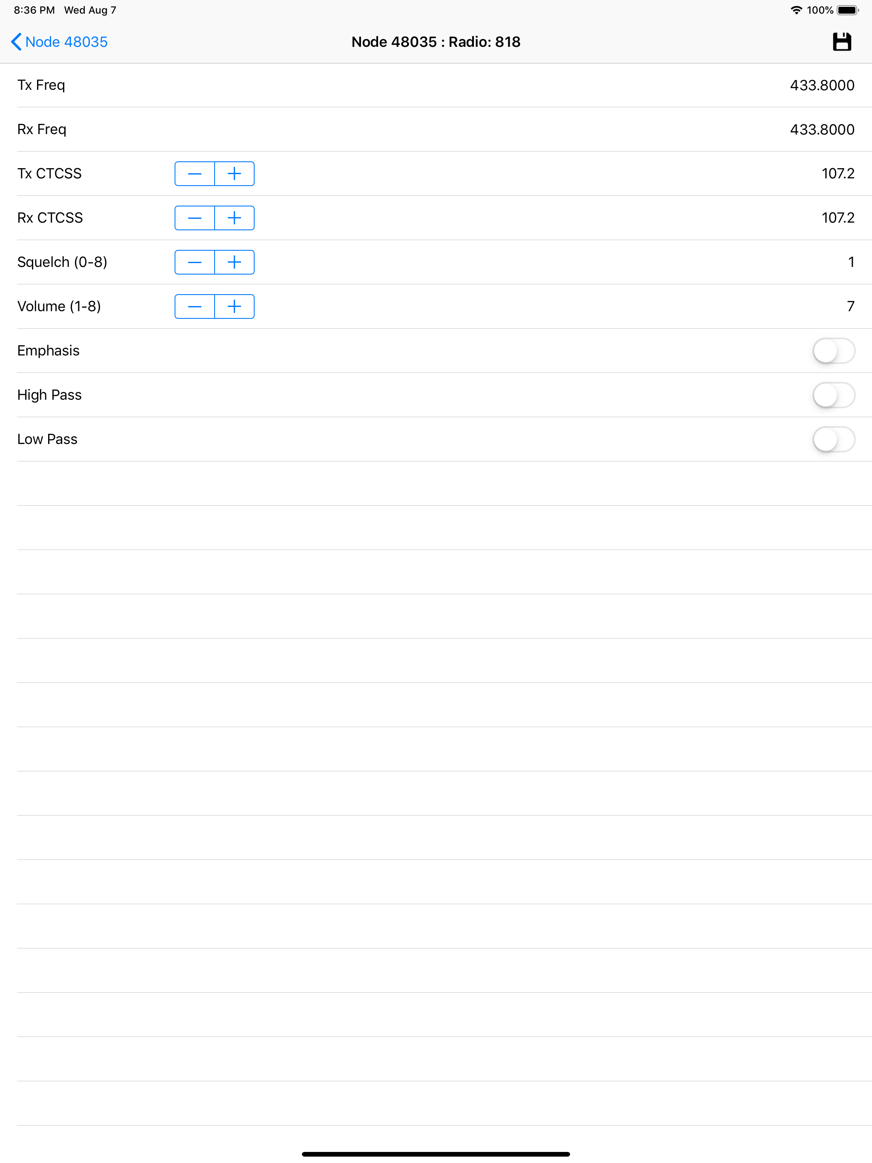Edit the Rx Freq value 433.8000
Viewport: 872px width, 1163px height.
822,129
